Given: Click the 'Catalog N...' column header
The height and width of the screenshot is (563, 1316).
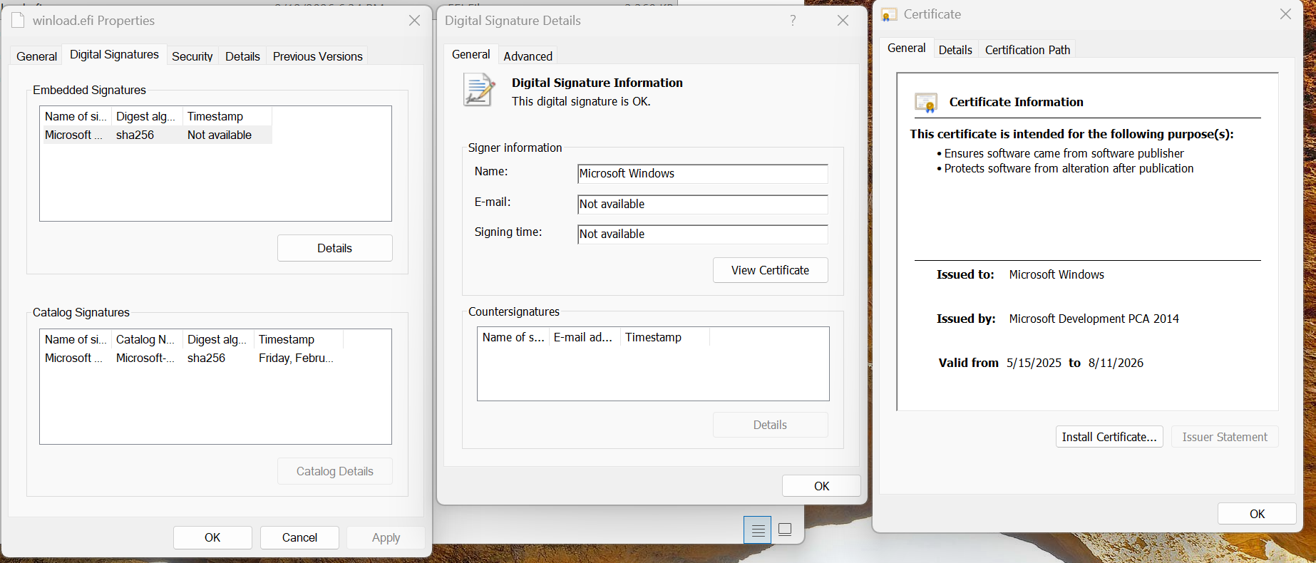Looking at the screenshot, I should (x=147, y=339).
